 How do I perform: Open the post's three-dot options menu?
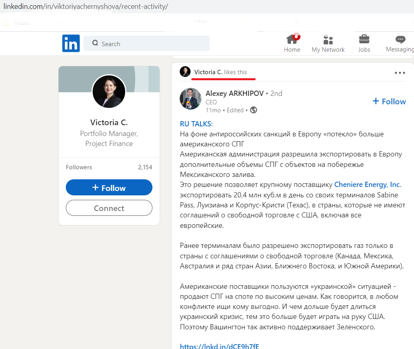(x=400, y=73)
